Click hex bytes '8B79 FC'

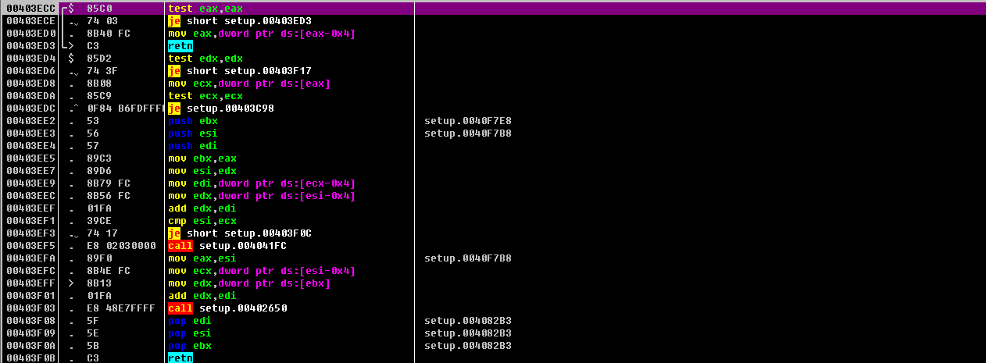coord(109,183)
